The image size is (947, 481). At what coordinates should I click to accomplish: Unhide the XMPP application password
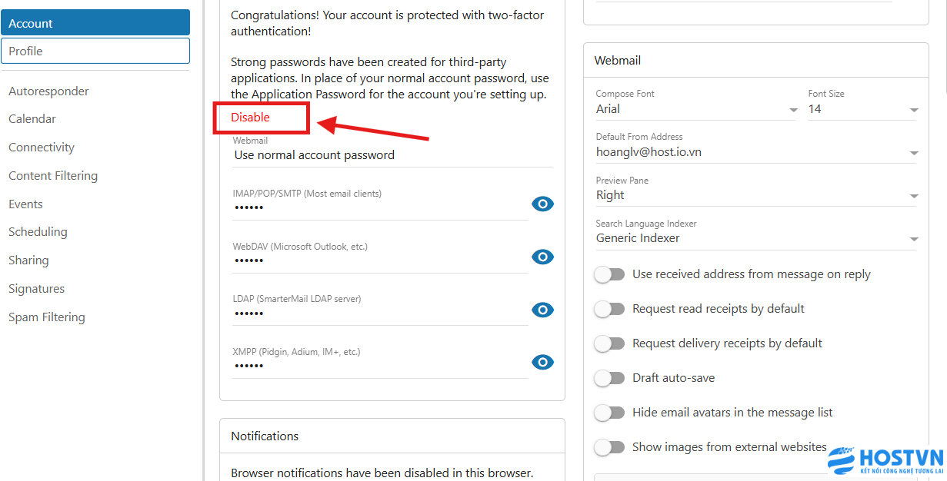[x=542, y=362]
